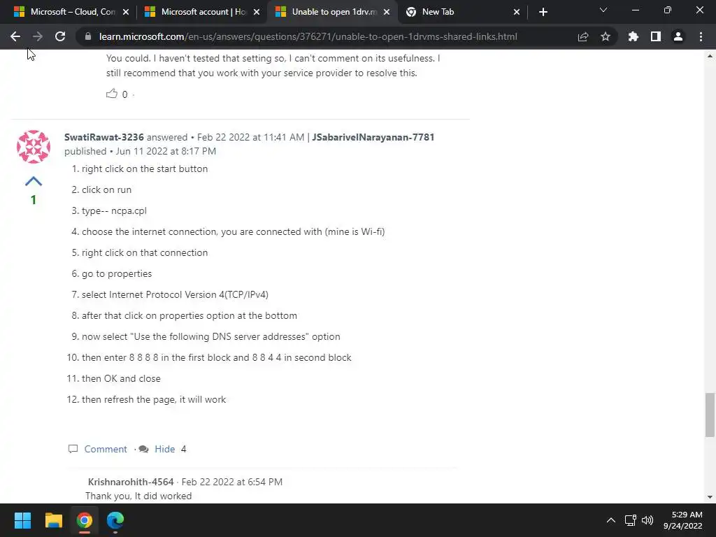Open the tab search chevron
716x537 pixels.
(603, 10)
